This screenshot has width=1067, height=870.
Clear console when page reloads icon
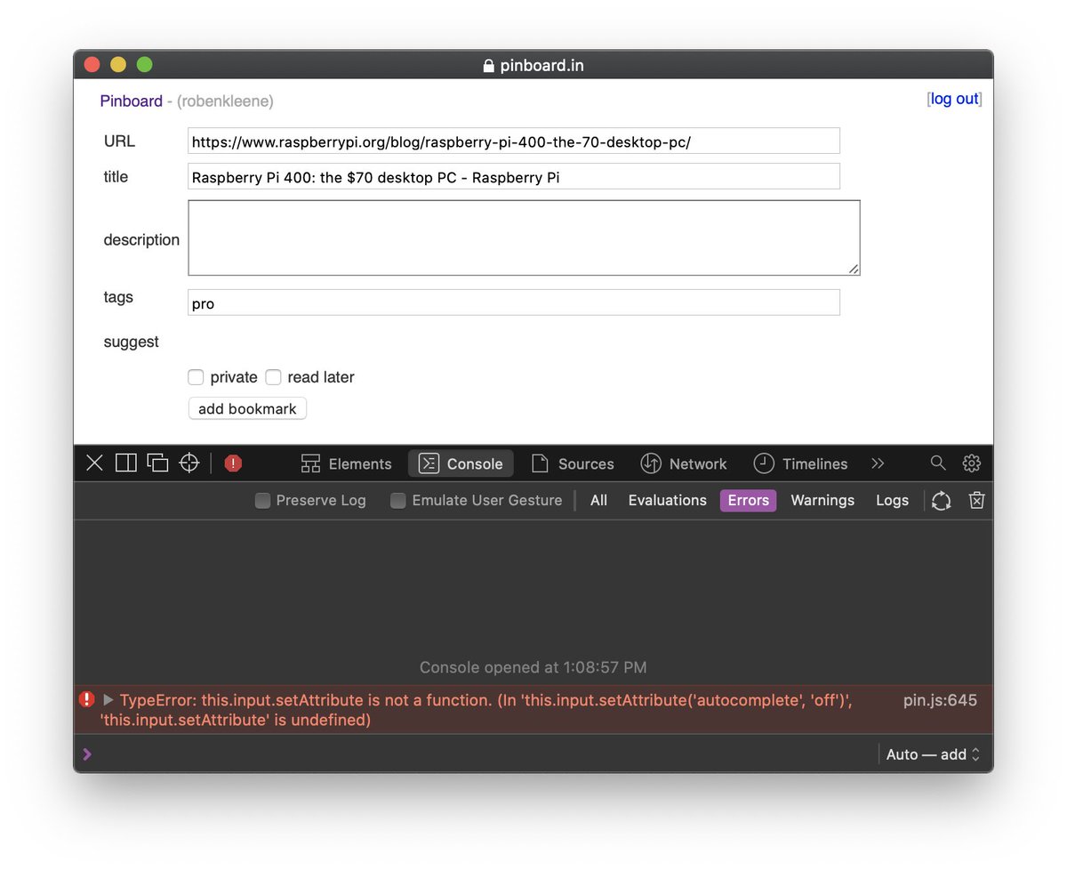point(942,501)
